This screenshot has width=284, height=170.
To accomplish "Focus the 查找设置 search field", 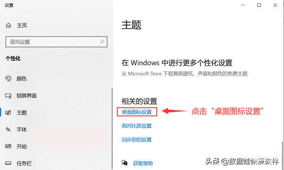I will [56, 42].
